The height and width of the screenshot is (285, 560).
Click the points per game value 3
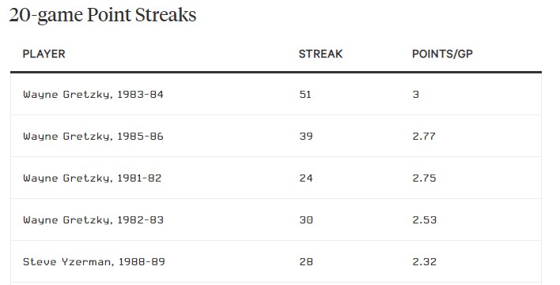(416, 95)
